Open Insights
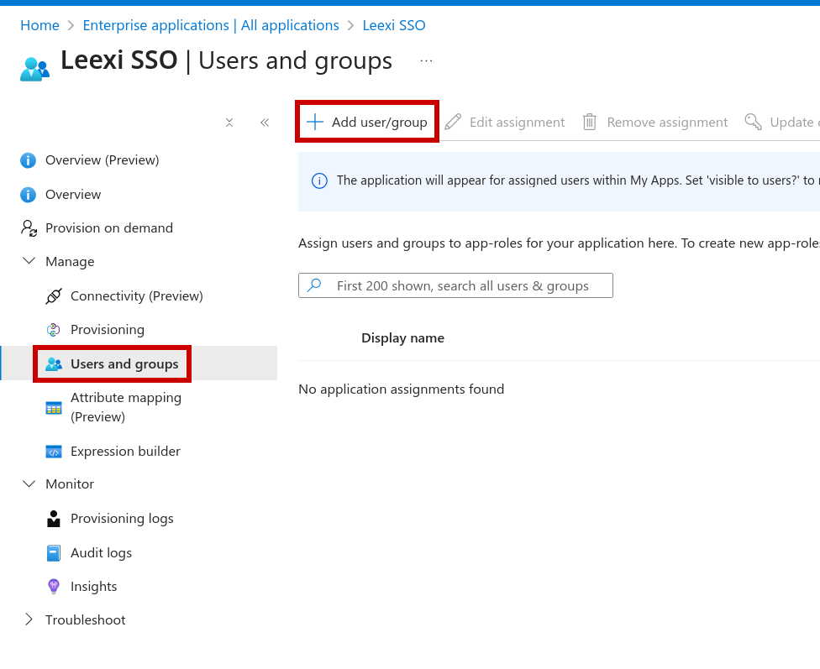 [93, 587]
